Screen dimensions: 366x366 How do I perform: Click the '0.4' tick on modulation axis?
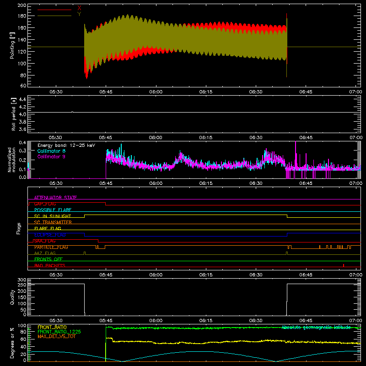22,142
